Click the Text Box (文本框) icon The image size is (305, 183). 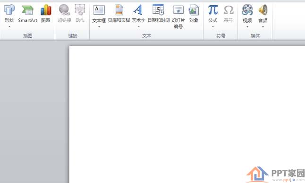[99, 10]
